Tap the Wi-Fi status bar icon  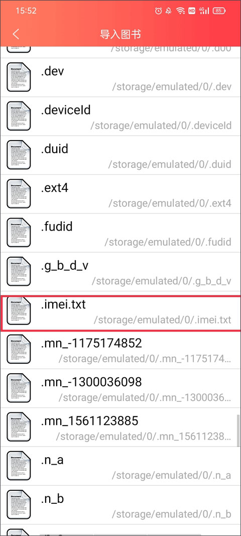click(180, 11)
